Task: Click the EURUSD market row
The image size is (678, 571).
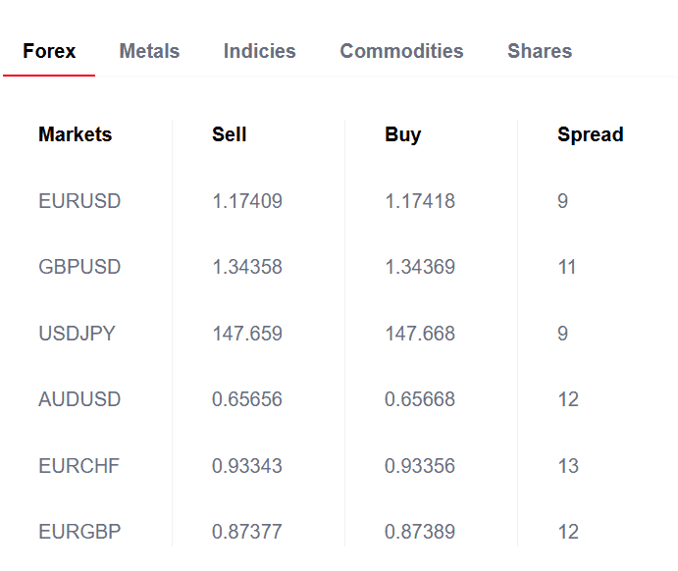Action: point(79,201)
